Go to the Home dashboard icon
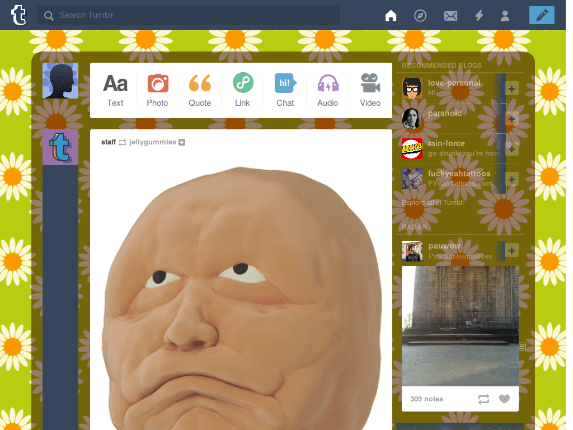573x430 pixels. click(391, 15)
